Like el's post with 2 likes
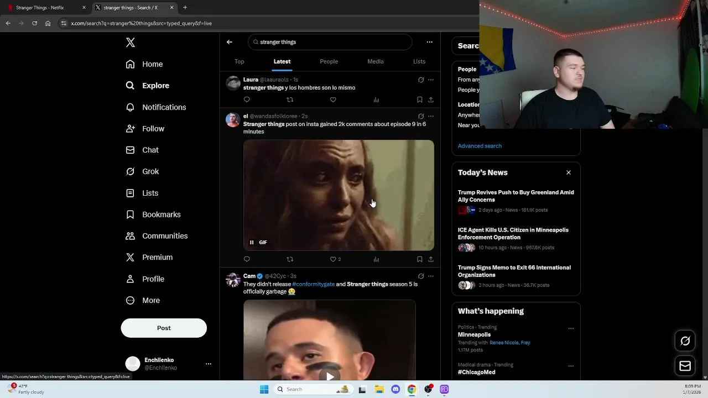 pos(335,259)
